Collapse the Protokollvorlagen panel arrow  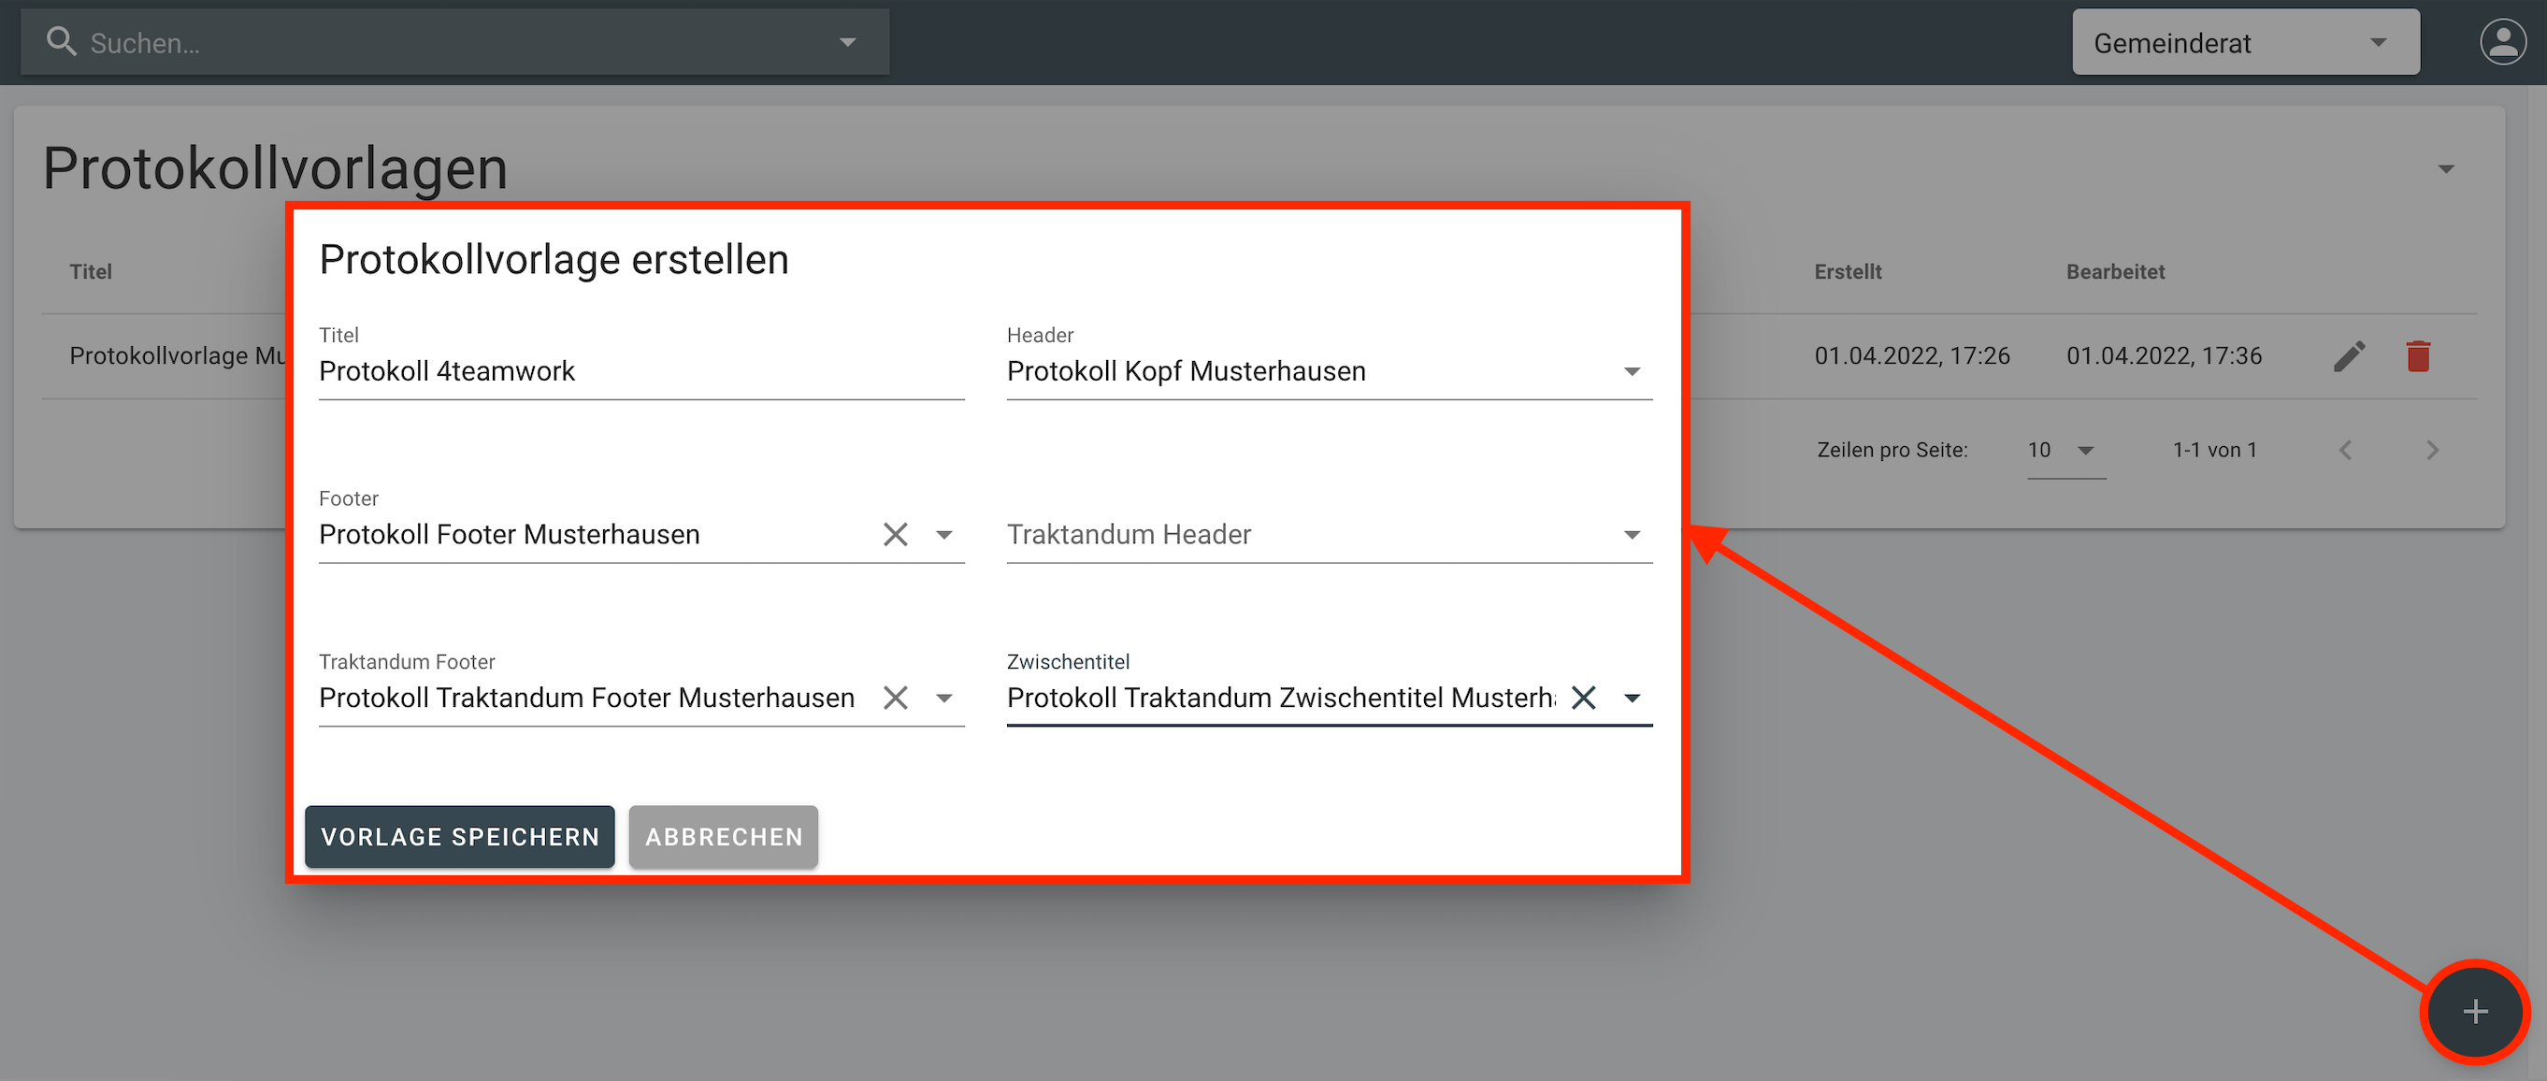point(2445,169)
